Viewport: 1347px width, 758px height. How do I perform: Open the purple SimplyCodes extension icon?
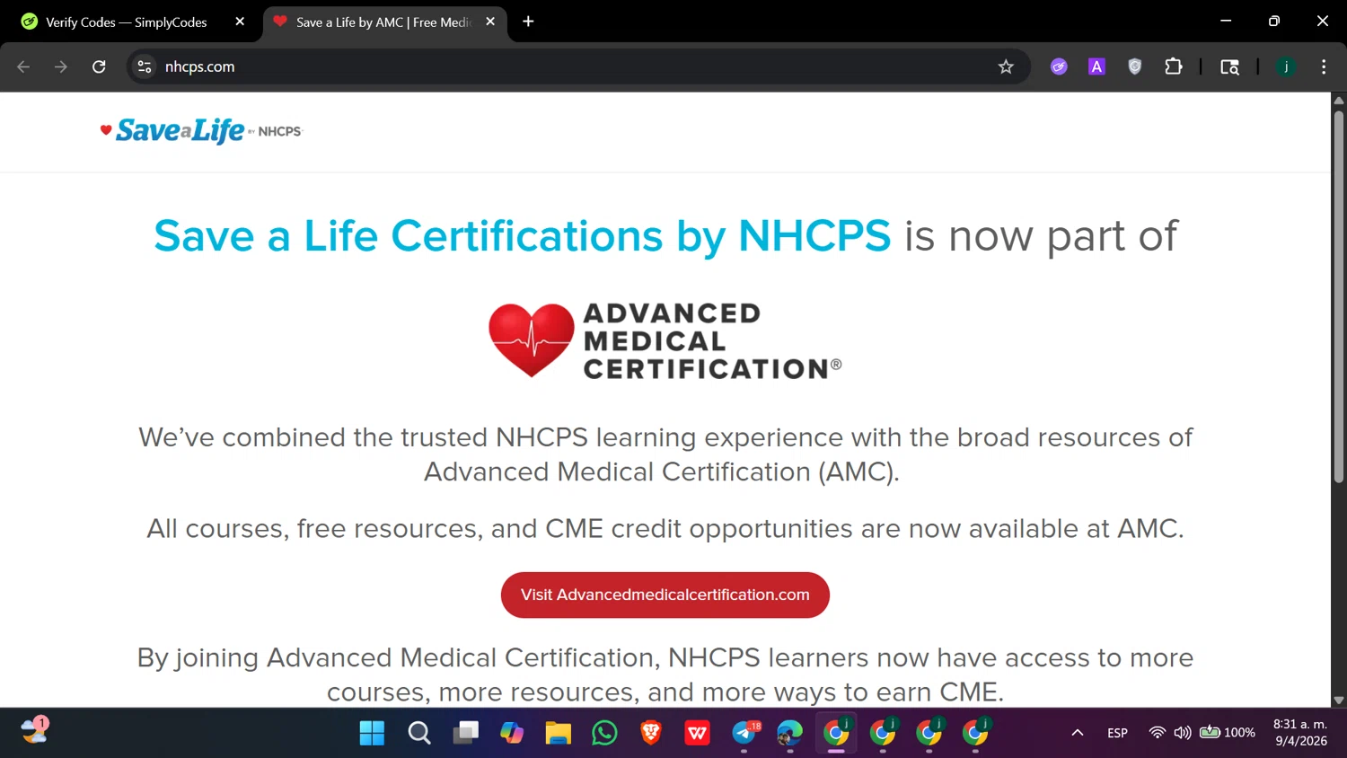click(1059, 66)
